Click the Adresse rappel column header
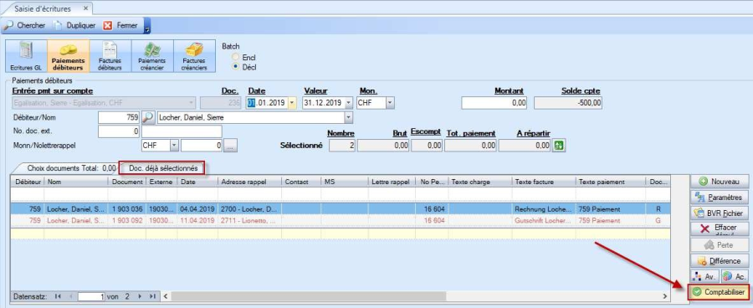 tap(249, 182)
